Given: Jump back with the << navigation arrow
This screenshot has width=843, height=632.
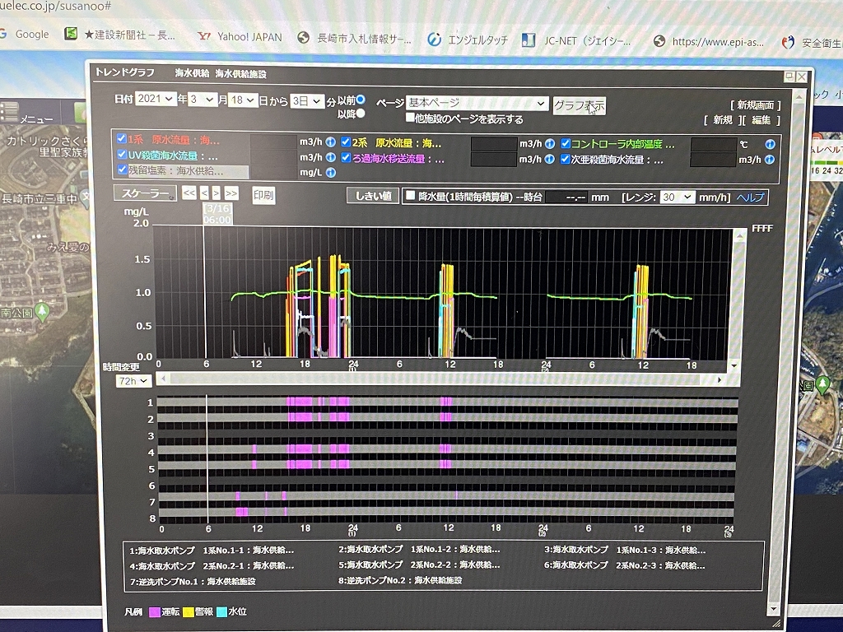Looking at the screenshot, I should (x=189, y=194).
